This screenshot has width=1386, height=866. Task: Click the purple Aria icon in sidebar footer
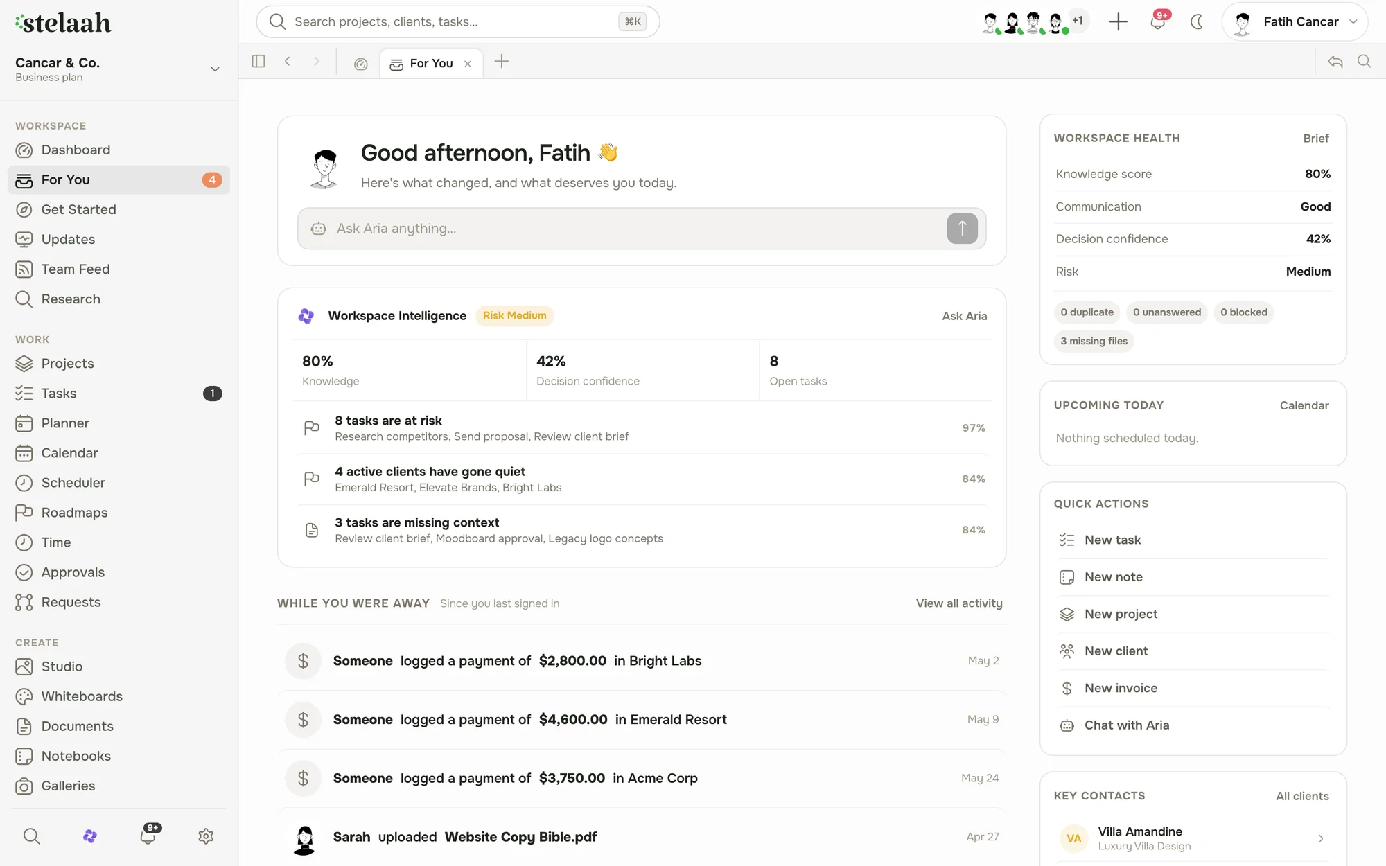coord(89,836)
